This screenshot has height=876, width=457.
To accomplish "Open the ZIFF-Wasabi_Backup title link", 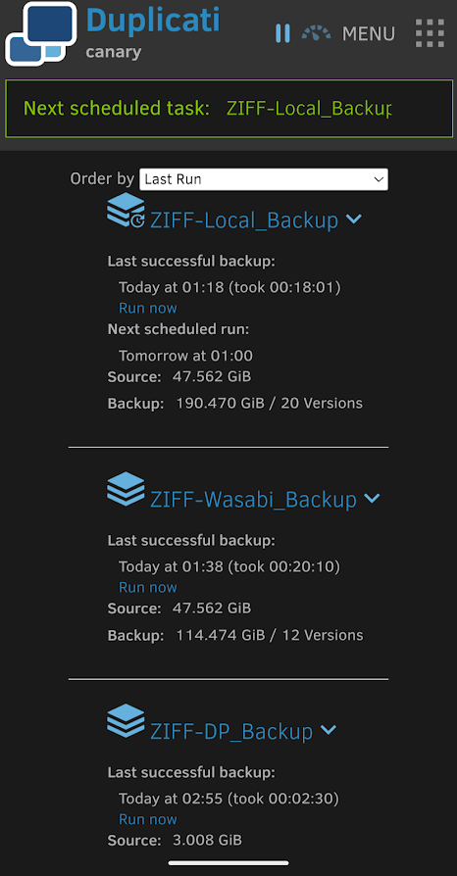I will 253,500.
